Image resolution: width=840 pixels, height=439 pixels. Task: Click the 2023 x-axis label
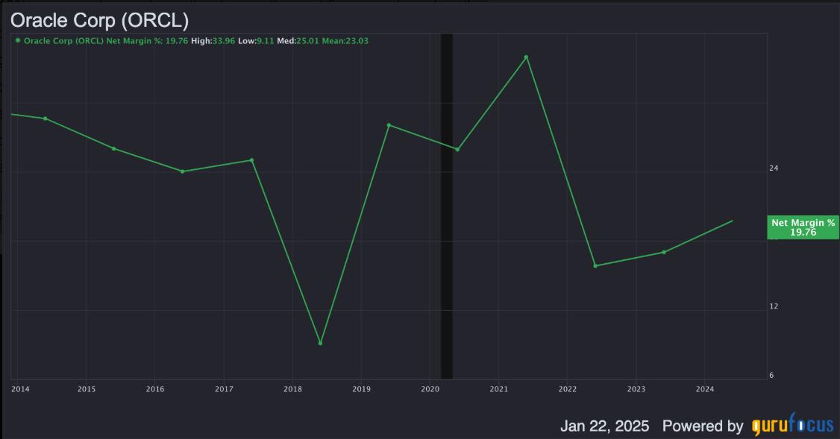pyautogui.click(x=636, y=389)
